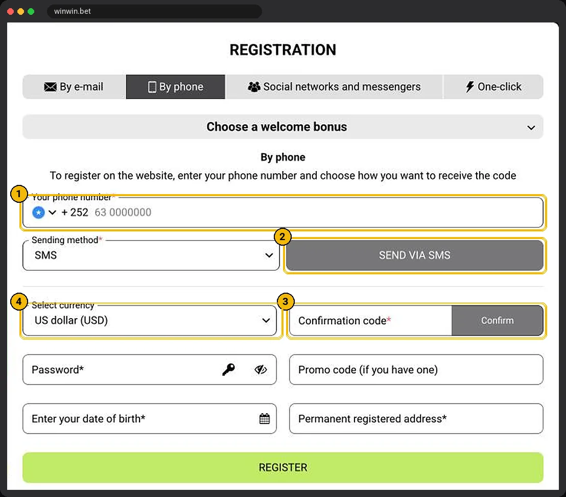
Task: Click the green REGISTER button
Action: click(x=282, y=467)
